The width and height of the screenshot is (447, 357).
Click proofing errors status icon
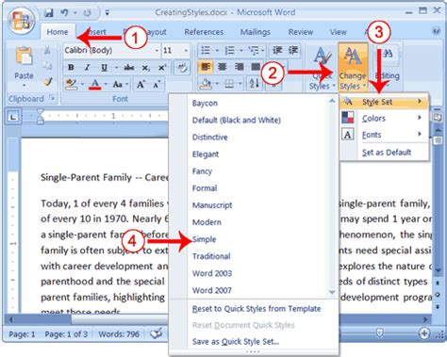(156, 333)
